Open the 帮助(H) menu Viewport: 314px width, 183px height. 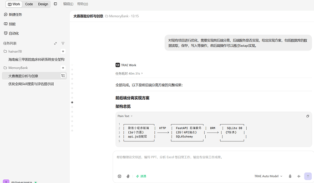coord(82,4)
